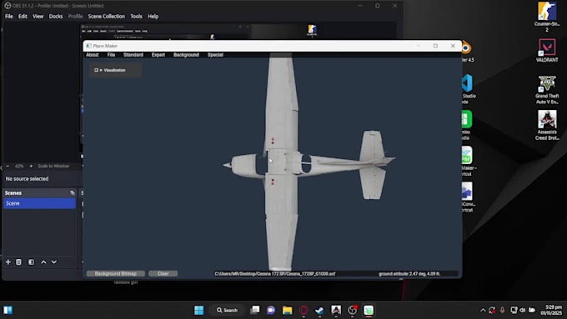Click the Background Bitmap button
Image resolution: width=567 pixels, height=319 pixels.
pyautogui.click(x=116, y=273)
